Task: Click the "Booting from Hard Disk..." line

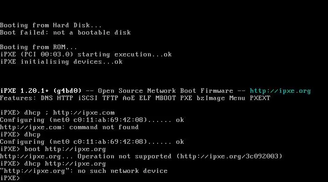Action: pyautogui.click(x=51, y=25)
